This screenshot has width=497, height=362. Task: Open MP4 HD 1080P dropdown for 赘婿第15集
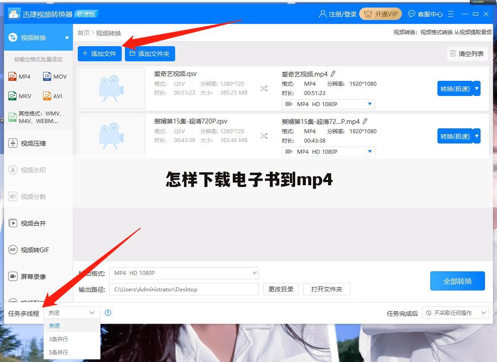coord(329,151)
